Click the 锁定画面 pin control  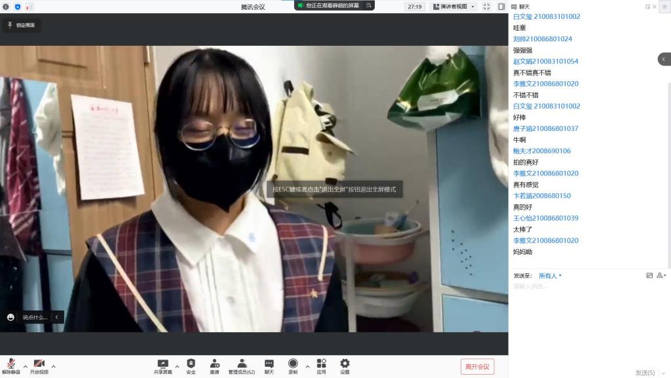click(22, 26)
